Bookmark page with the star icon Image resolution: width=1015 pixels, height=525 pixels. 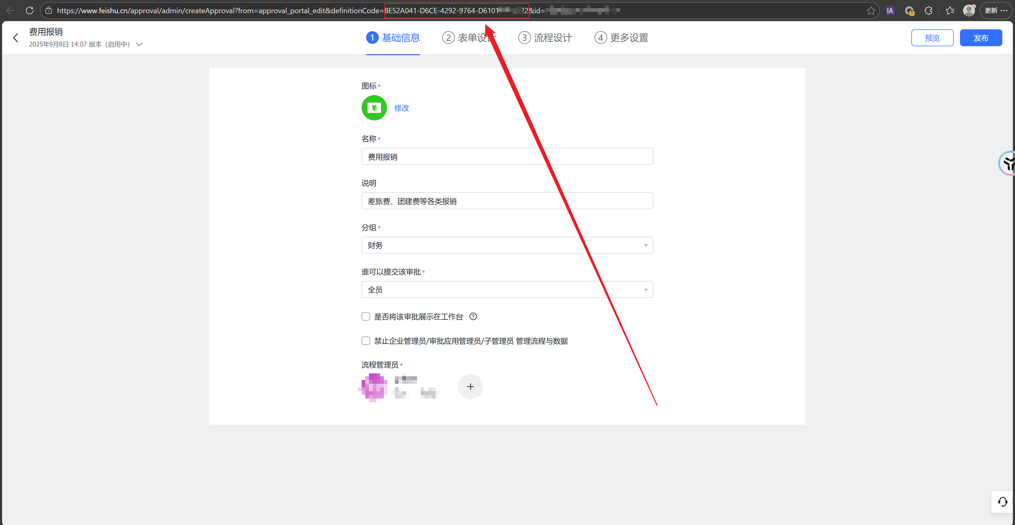pyautogui.click(x=871, y=11)
